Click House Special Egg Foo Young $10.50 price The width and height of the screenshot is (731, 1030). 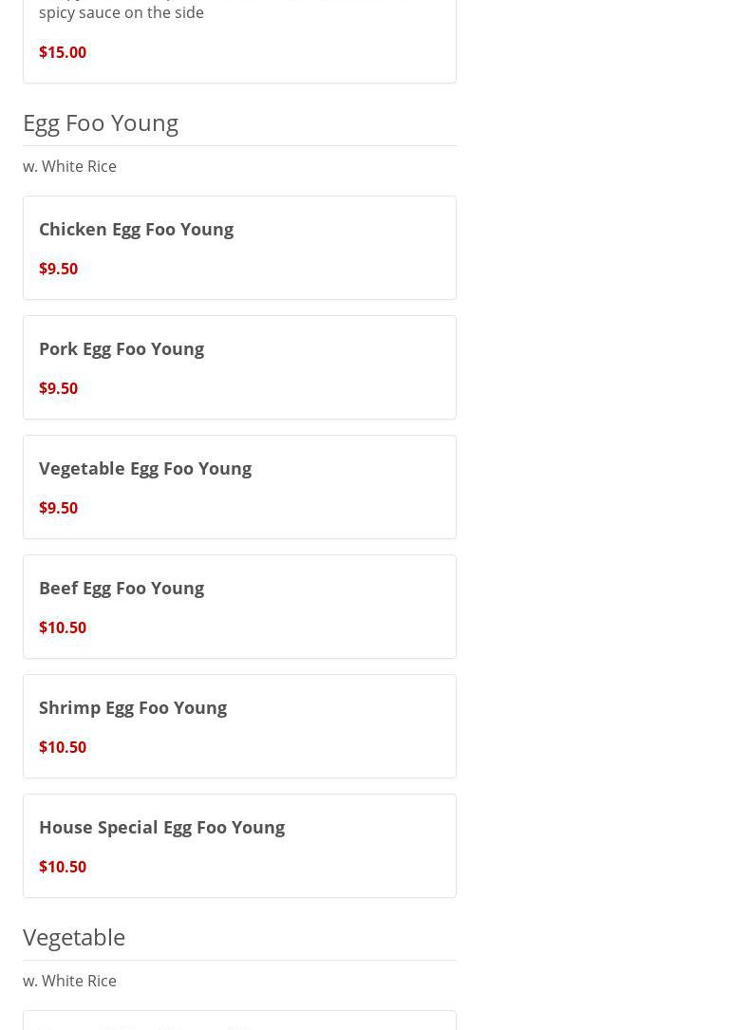(63, 867)
